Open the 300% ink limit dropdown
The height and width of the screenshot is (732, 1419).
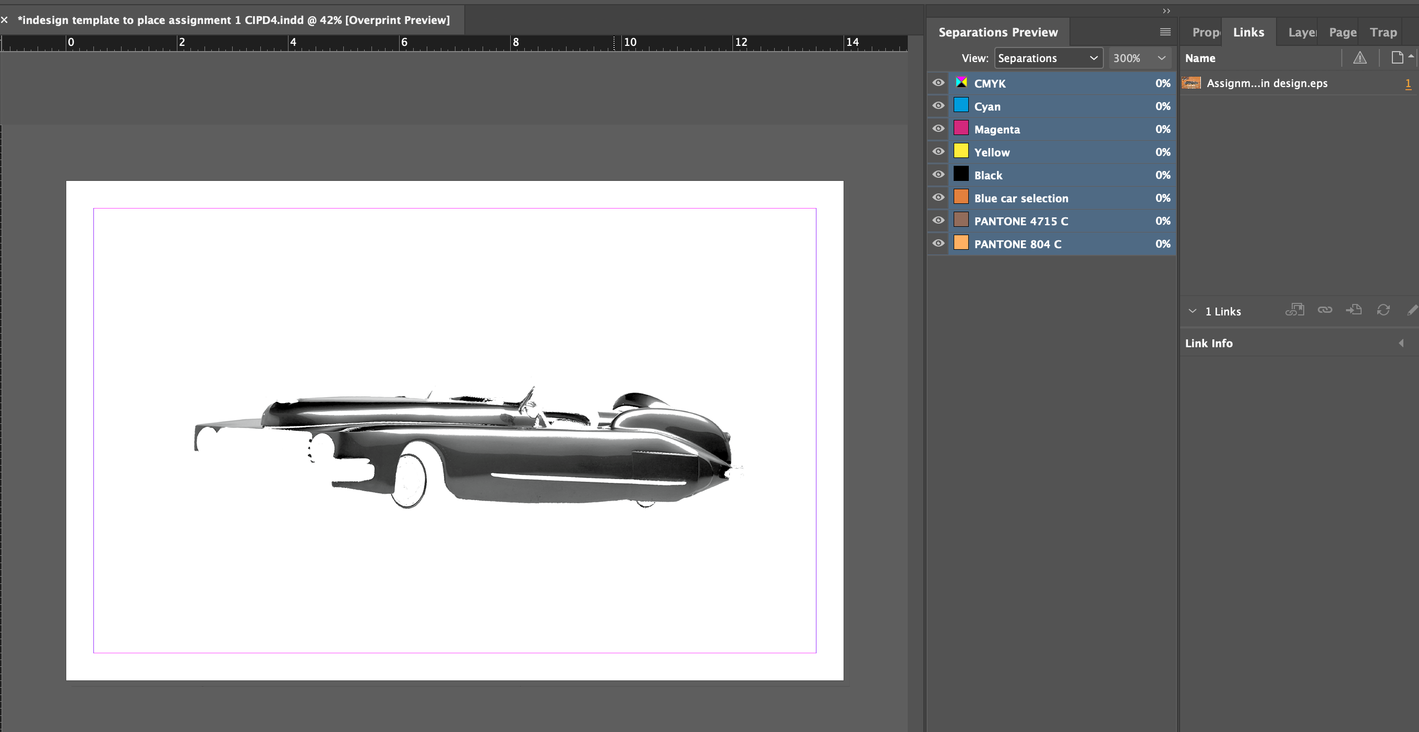1140,58
